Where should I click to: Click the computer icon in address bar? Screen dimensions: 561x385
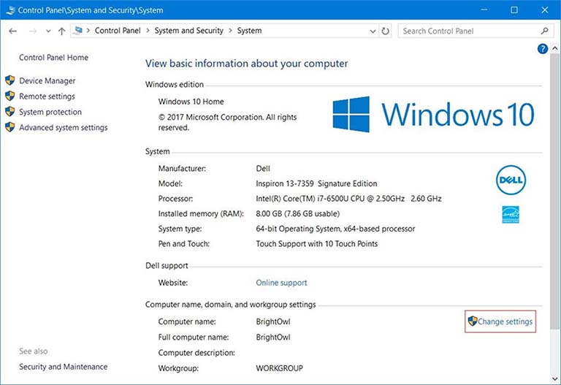point(77,31)
